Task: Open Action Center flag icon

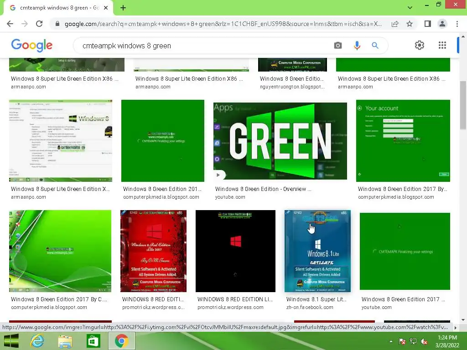Action: 402,341
